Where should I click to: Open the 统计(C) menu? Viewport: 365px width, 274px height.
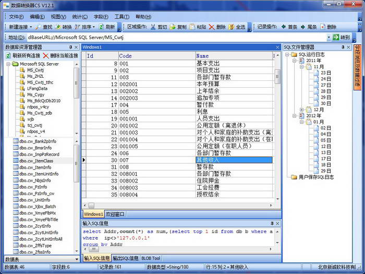(x=80, y=16)
